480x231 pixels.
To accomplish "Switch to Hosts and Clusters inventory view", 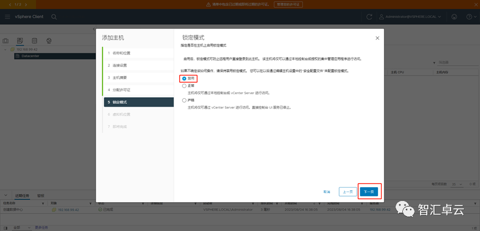I will 6,41.
